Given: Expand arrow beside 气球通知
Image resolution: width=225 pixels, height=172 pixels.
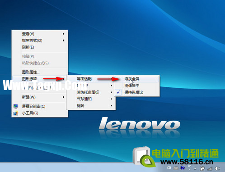Looking at the screenshot, I should [x=111, y=99].
